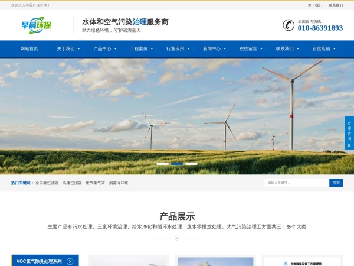The height and width of the screenshot is (266, 354).
Task: Click hotline number 010-86391893
Action: (x=320, y=28)
